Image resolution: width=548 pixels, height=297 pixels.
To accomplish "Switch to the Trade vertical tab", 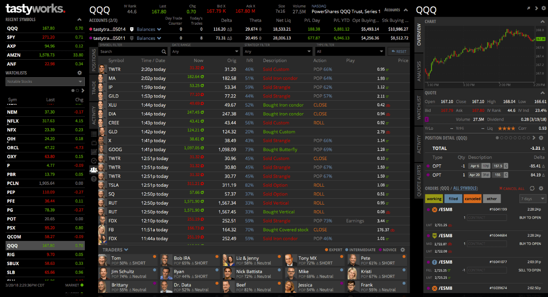I will [x=94, y=88].
